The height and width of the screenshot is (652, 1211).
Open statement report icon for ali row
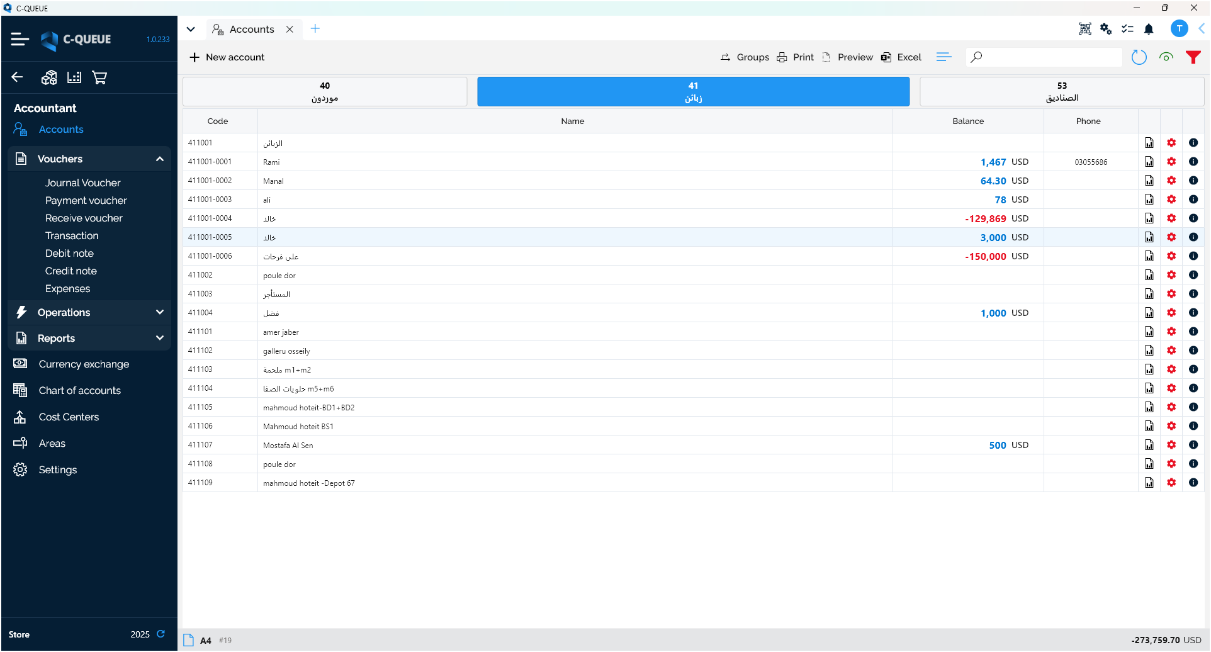[x=1149, y=200]
